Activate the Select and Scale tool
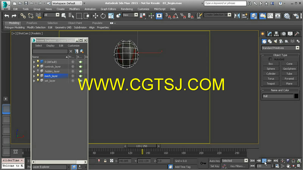The height and width of the screenshot is (170, 303). [111, 16]
